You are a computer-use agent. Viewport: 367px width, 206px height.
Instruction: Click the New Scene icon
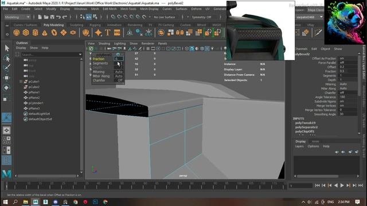[x=40, y=17]
